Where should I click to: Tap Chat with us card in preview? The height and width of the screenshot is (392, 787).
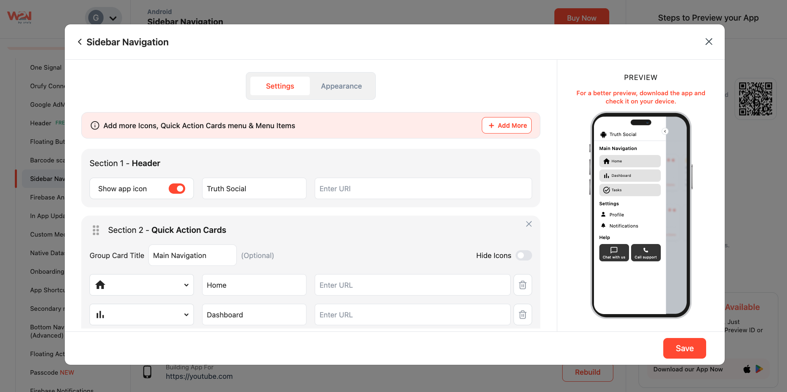pyautogui.click(x=614, y=253)
